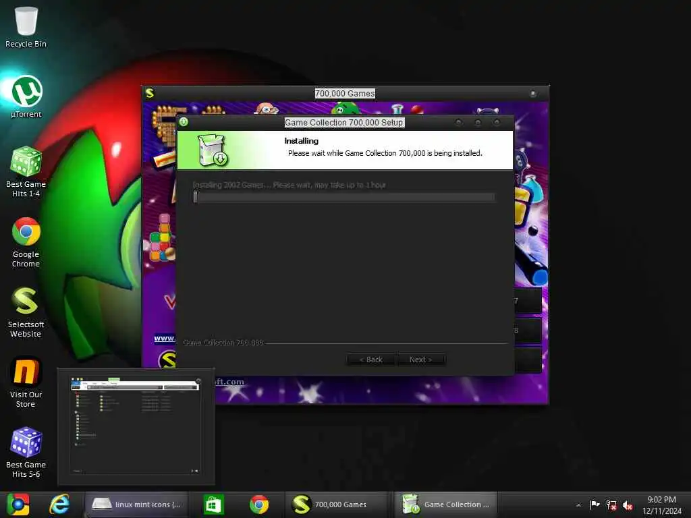The height and width of the screenshot is (518, 691).
Task: Open the www link in 700,000 Games window
Action: coord(165,339)
